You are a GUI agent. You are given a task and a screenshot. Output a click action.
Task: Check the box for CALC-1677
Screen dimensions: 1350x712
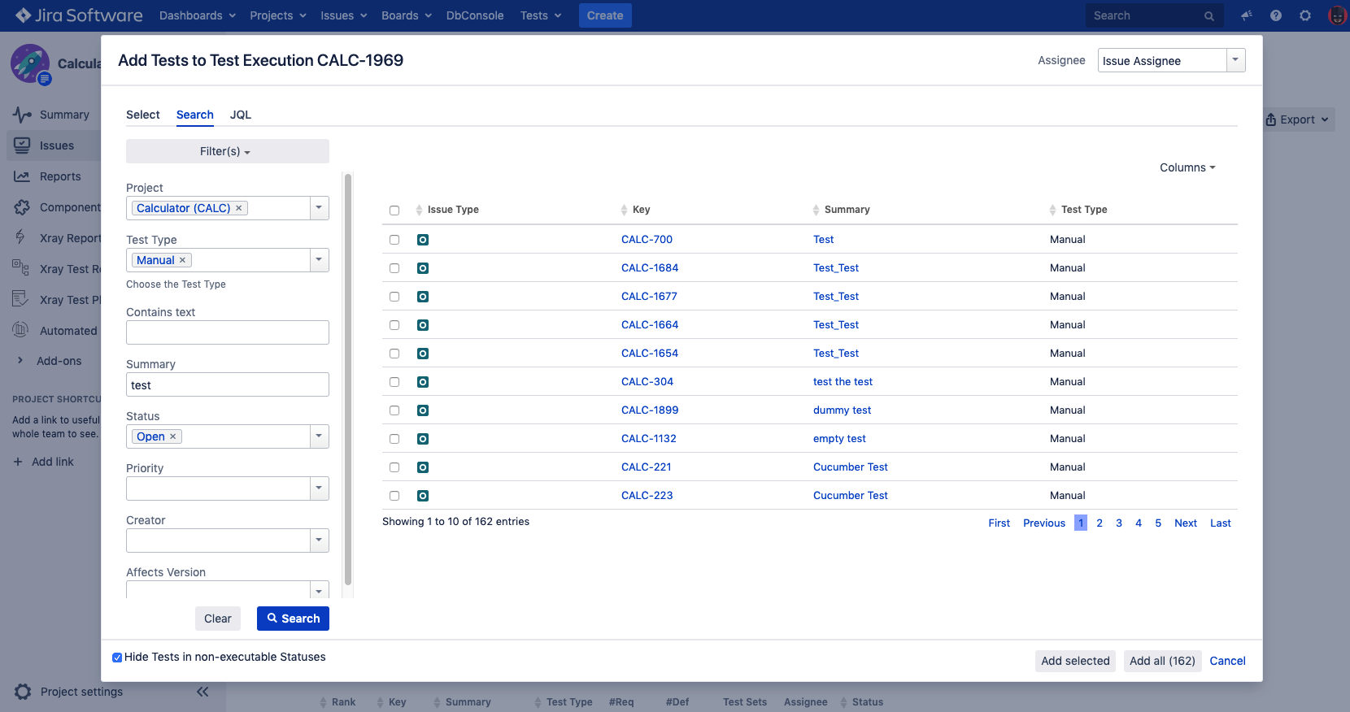pos(394,297)
